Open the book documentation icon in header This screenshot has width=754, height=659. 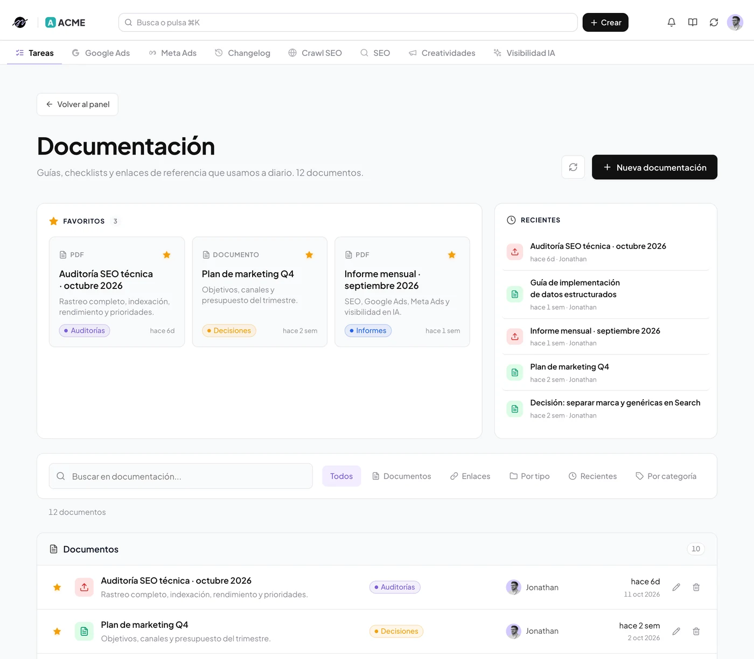(693, 23)
